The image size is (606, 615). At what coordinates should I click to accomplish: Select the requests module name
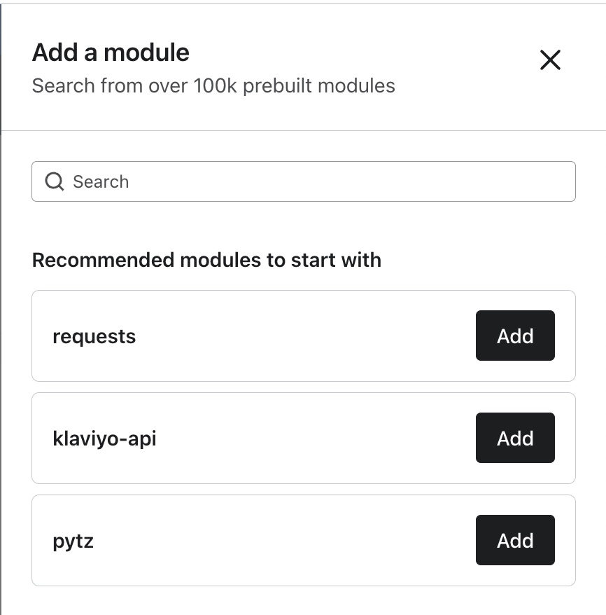[x=94, y=336]
